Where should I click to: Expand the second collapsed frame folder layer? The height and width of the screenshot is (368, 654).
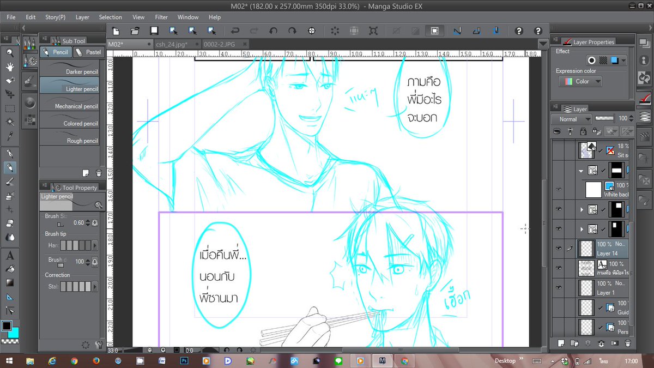(x=582, y=229)
